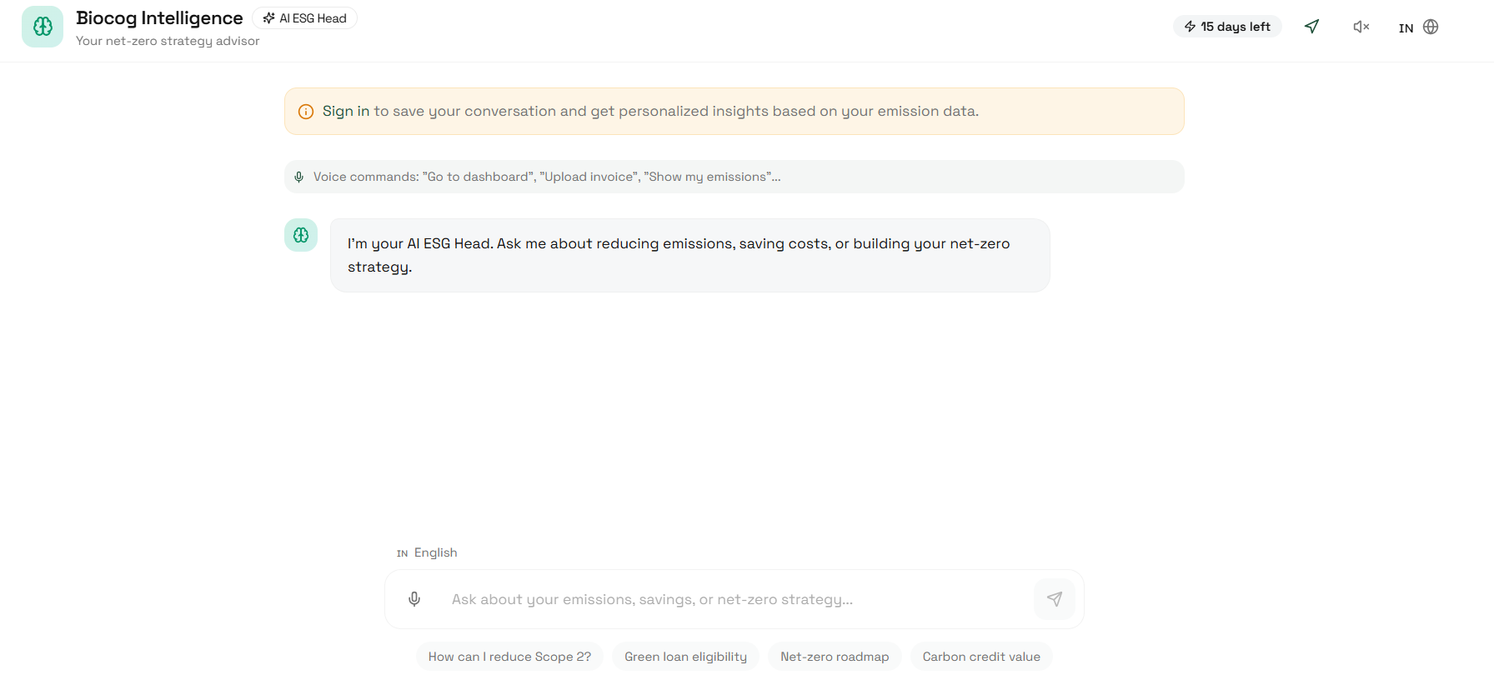Click the 'Your net-zero strategy advisor' subtitle

168,41
